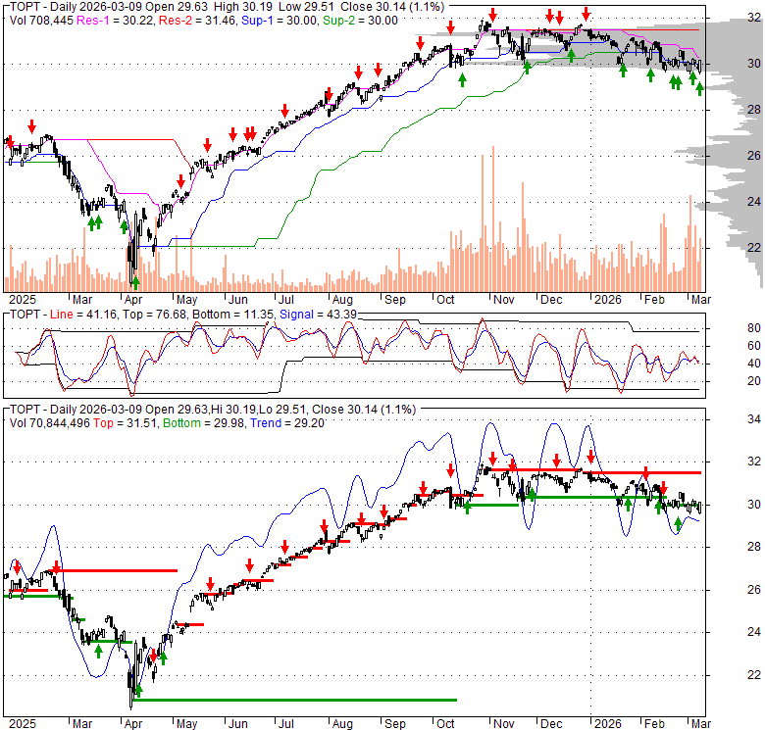Select the Top = 31.51 trend label

point(125,423)
